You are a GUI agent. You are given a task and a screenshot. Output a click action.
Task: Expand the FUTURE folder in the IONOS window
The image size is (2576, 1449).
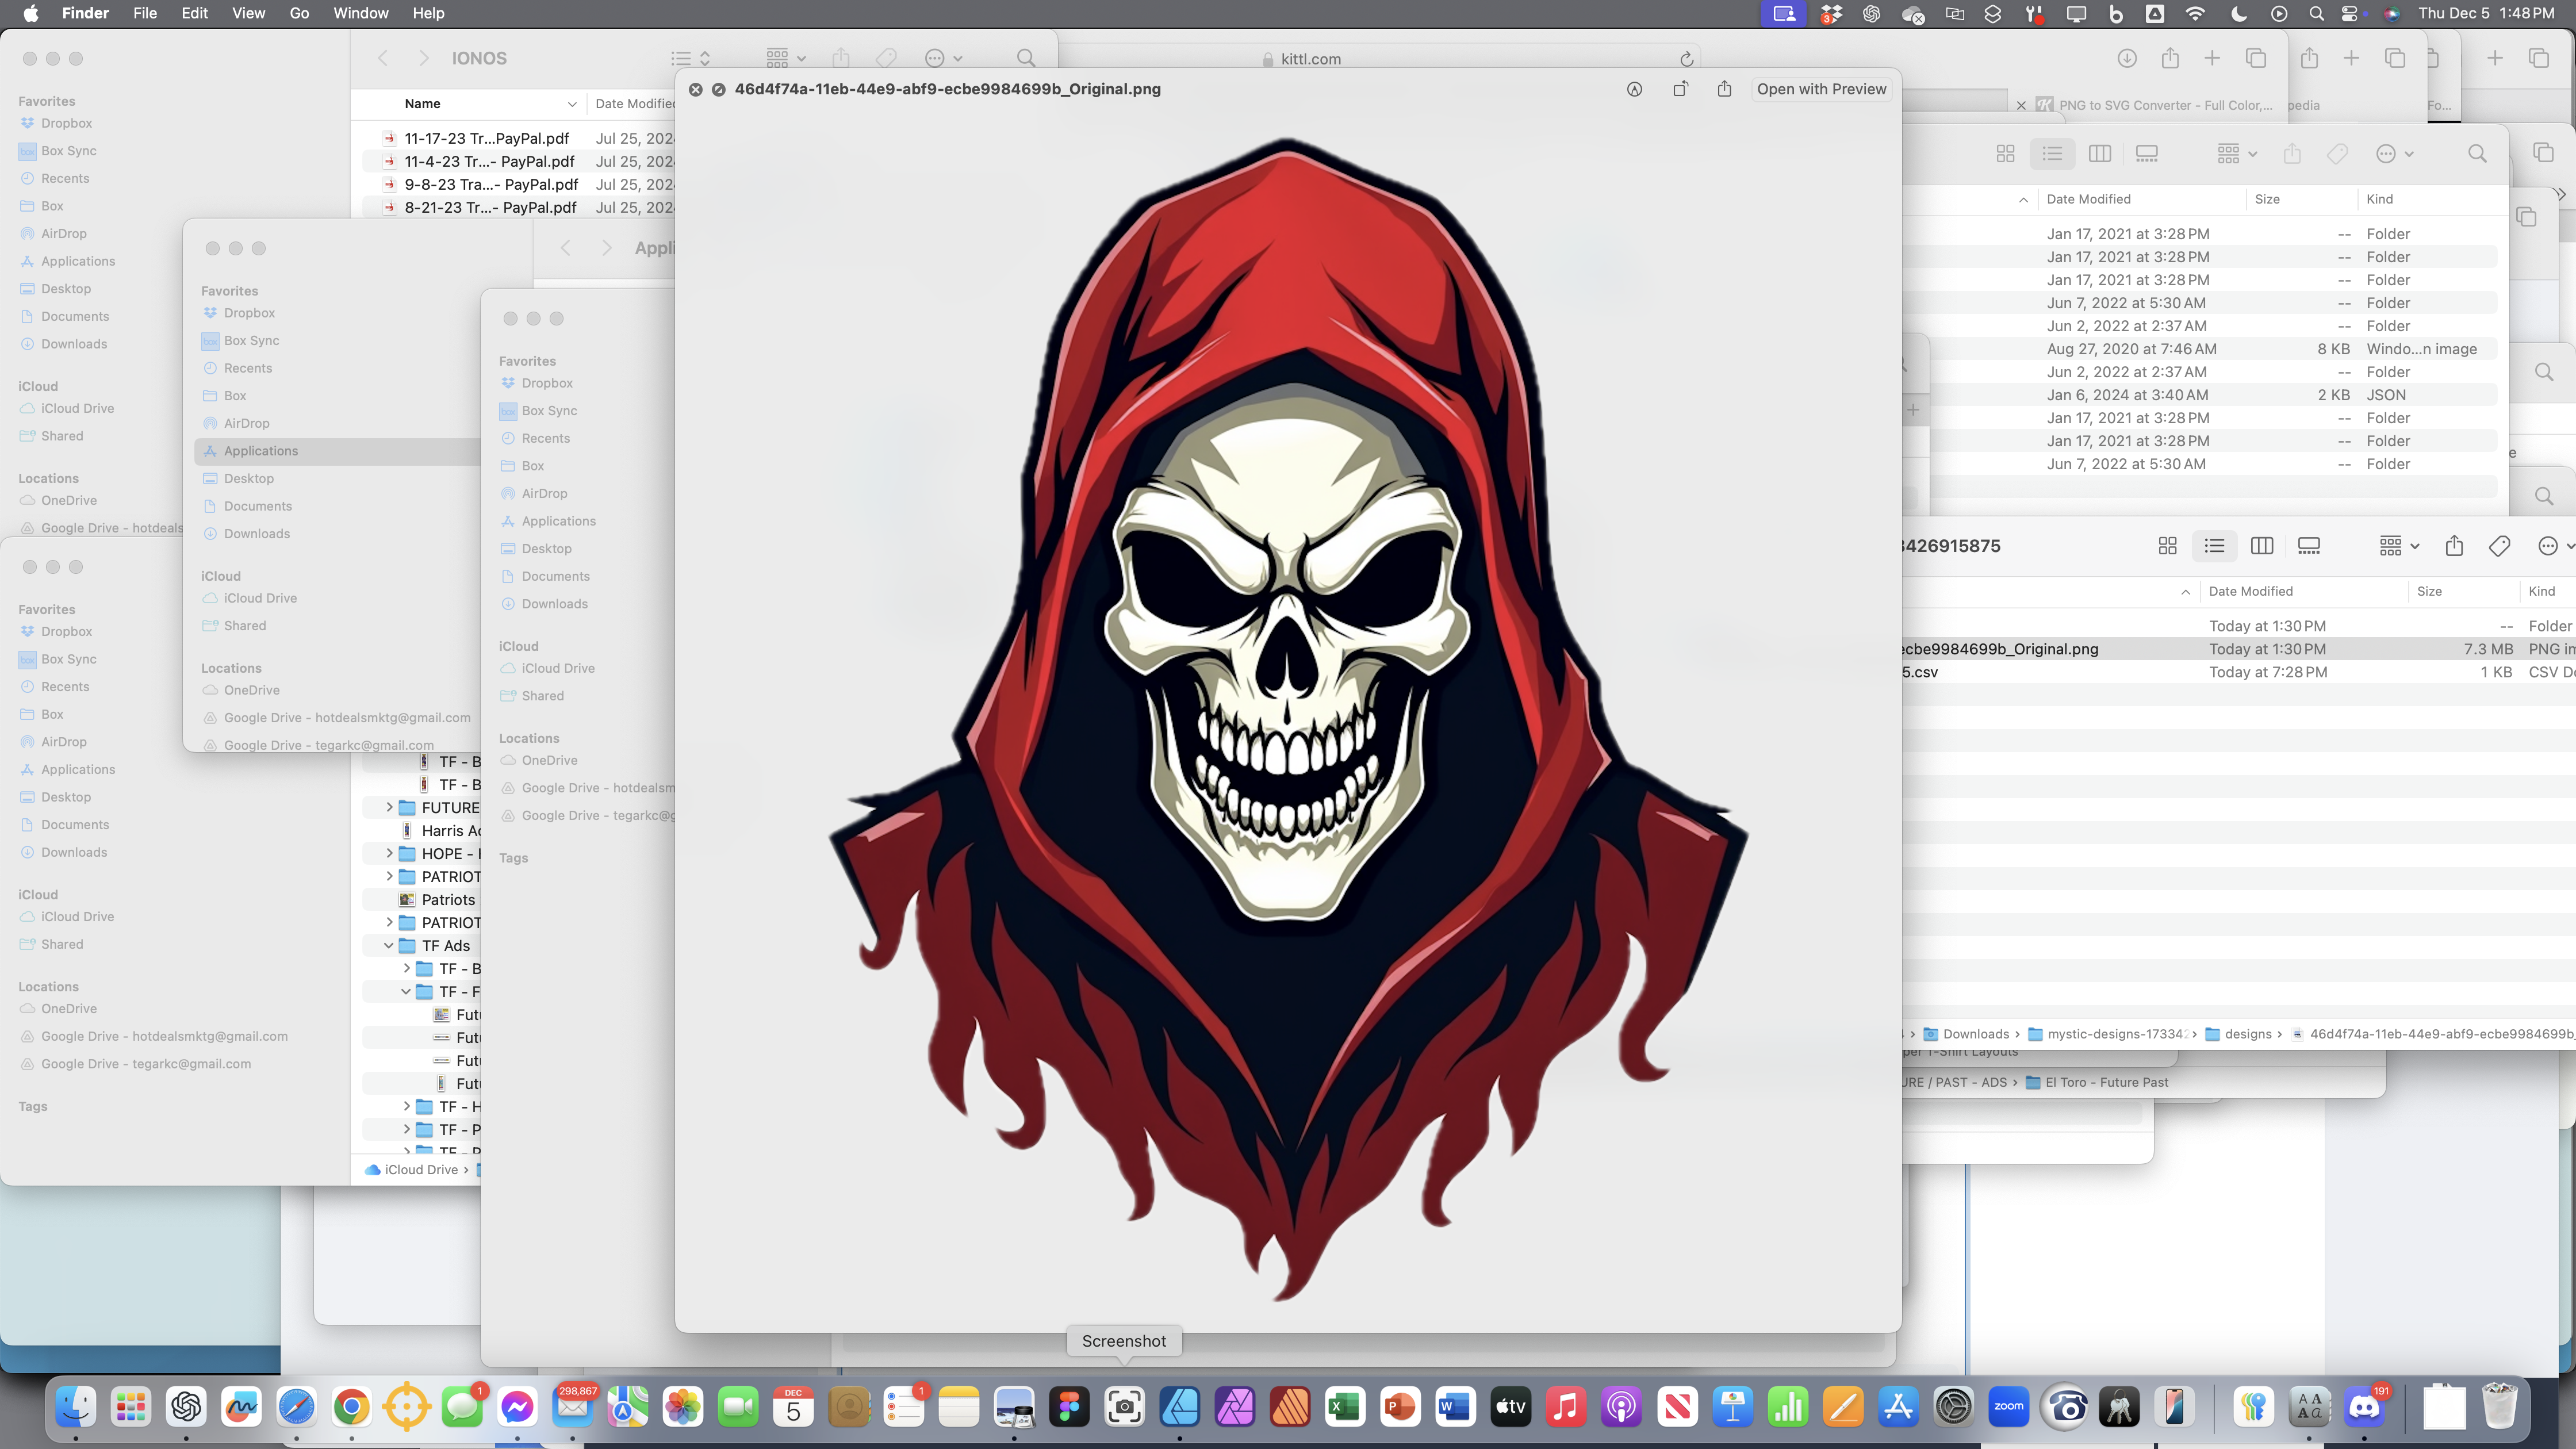click(x=389, y=807)
